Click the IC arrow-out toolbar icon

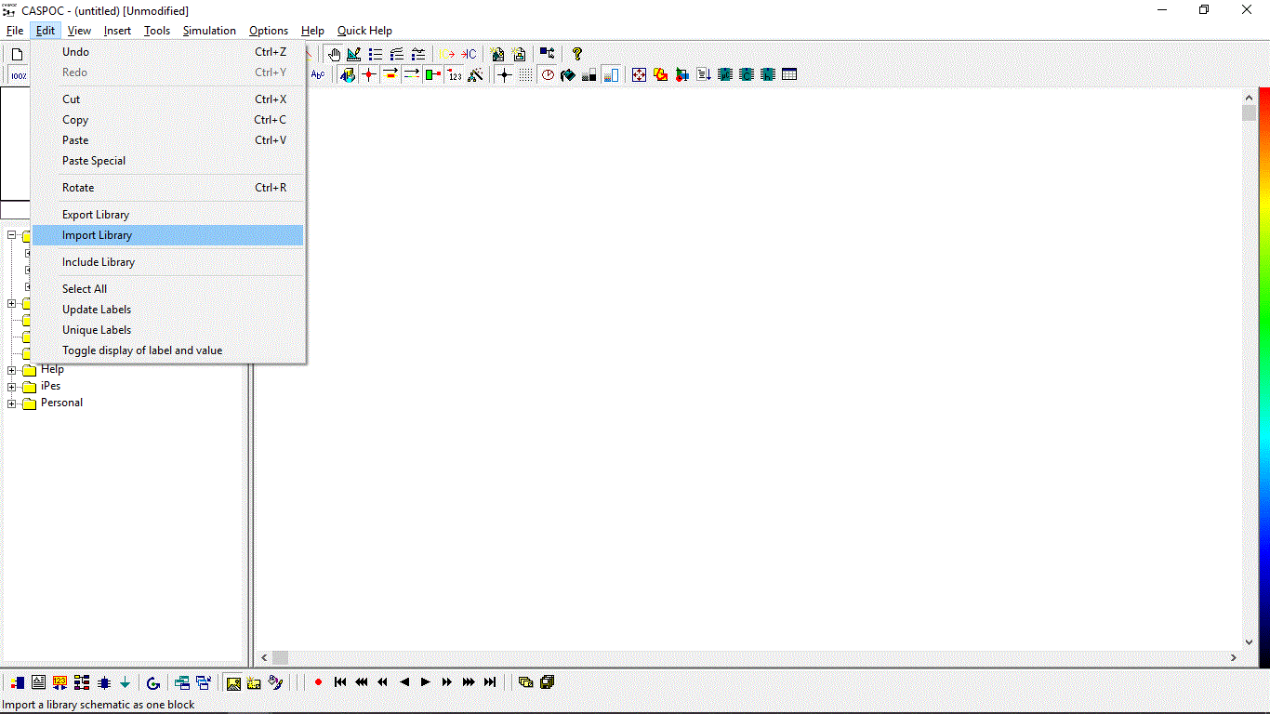pyautogui.click(x=447, y=54)
